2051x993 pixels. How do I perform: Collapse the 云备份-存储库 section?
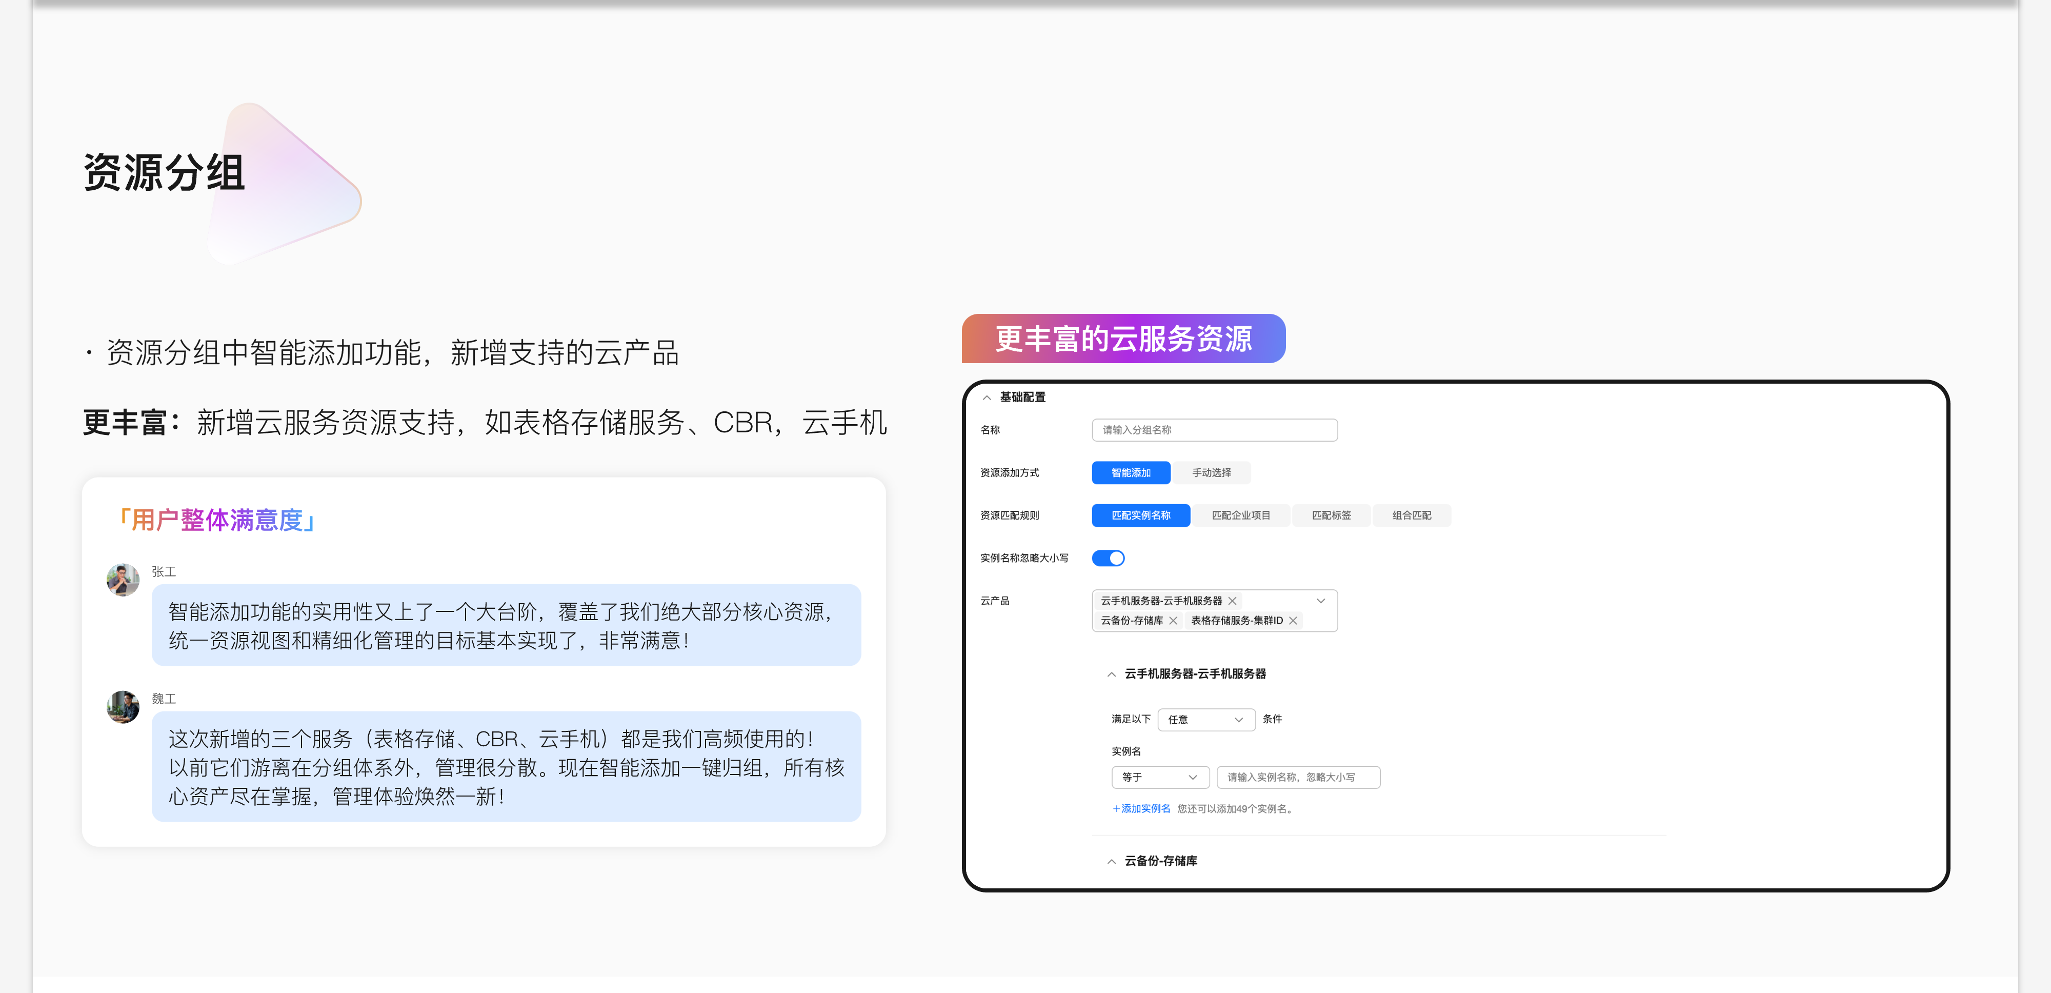pos(1112,862)
